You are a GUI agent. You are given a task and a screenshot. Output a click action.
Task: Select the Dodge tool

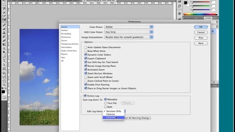(4, 52)
